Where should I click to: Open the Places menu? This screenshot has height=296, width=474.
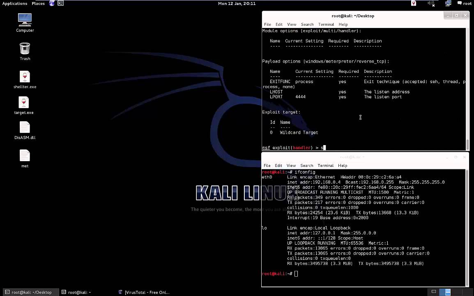click(x=38, y=3)
